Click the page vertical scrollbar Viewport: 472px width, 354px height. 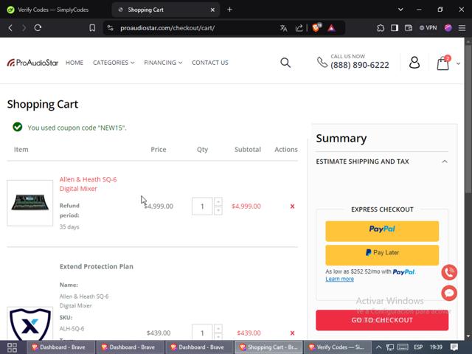tap(468, 117)
